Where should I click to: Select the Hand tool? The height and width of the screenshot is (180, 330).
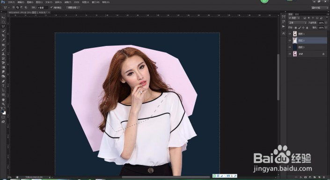(3, 99)
